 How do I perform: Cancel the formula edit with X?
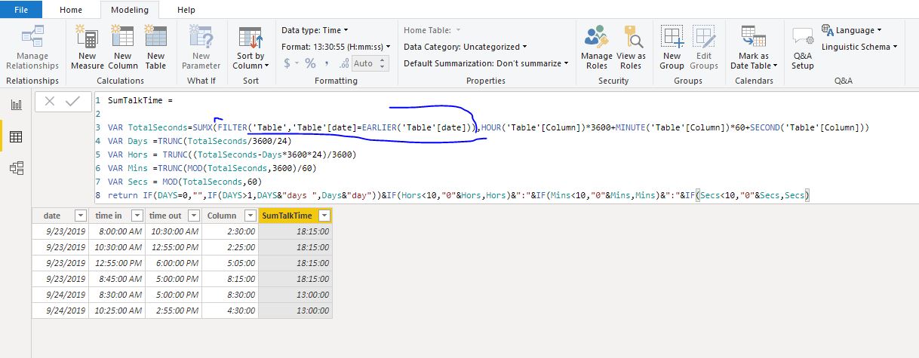50,101
